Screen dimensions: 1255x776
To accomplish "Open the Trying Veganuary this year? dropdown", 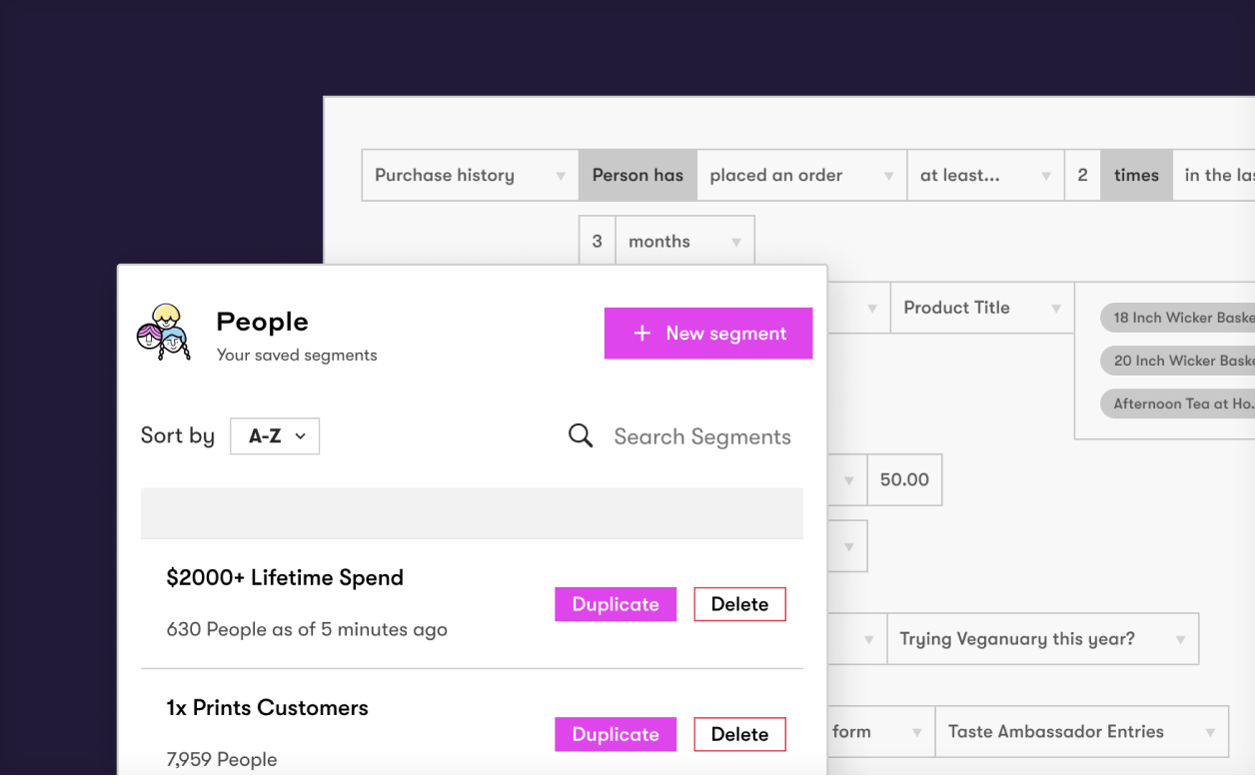I will tap(1042, 639).
